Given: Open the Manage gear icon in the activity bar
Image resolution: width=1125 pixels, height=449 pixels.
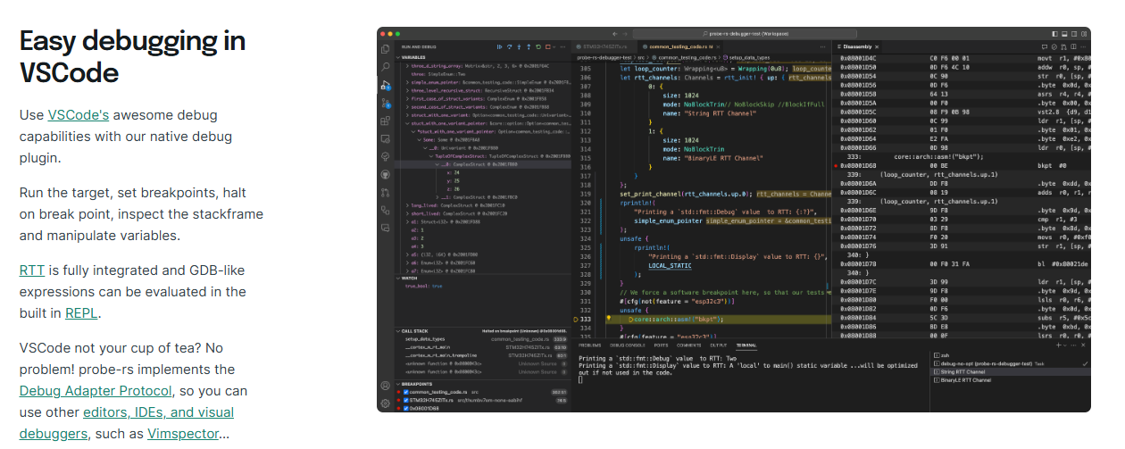Looking at the screenshot, I should click(x=385, y=403).
